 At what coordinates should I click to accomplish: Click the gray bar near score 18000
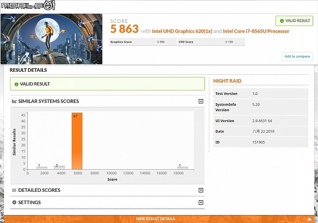coord(182,168)
